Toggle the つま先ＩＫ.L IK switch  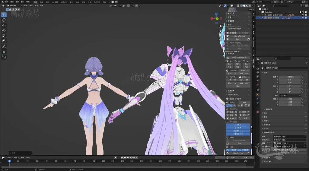[238, 131]
